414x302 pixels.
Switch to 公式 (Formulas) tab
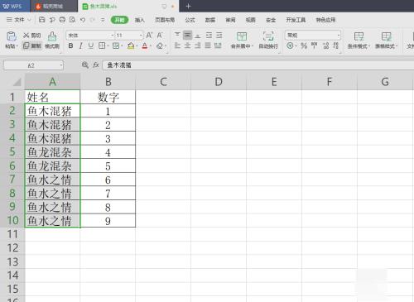[x=190, y=20]
